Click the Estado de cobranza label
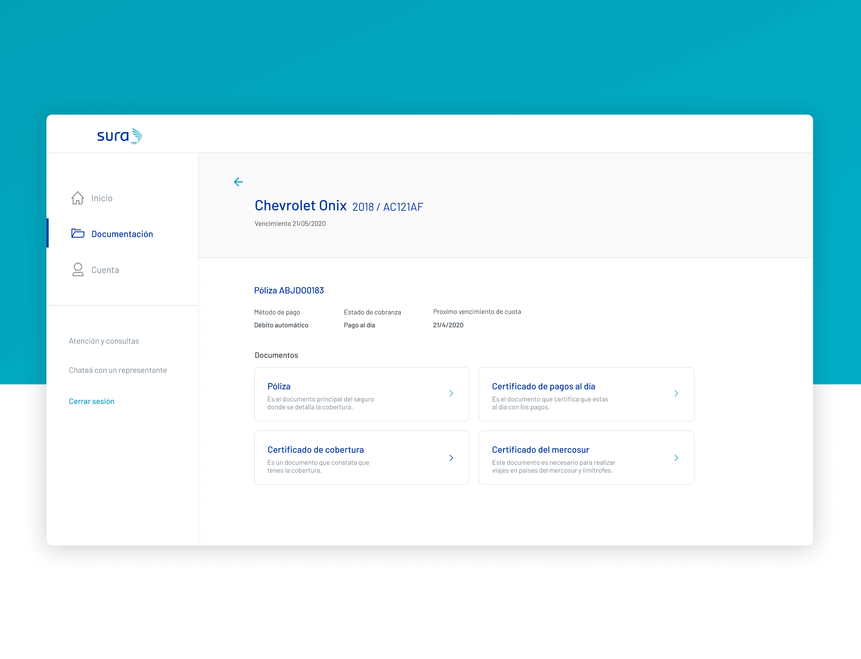The width and height of the screenshot is (861, 659). click(372, 312)
